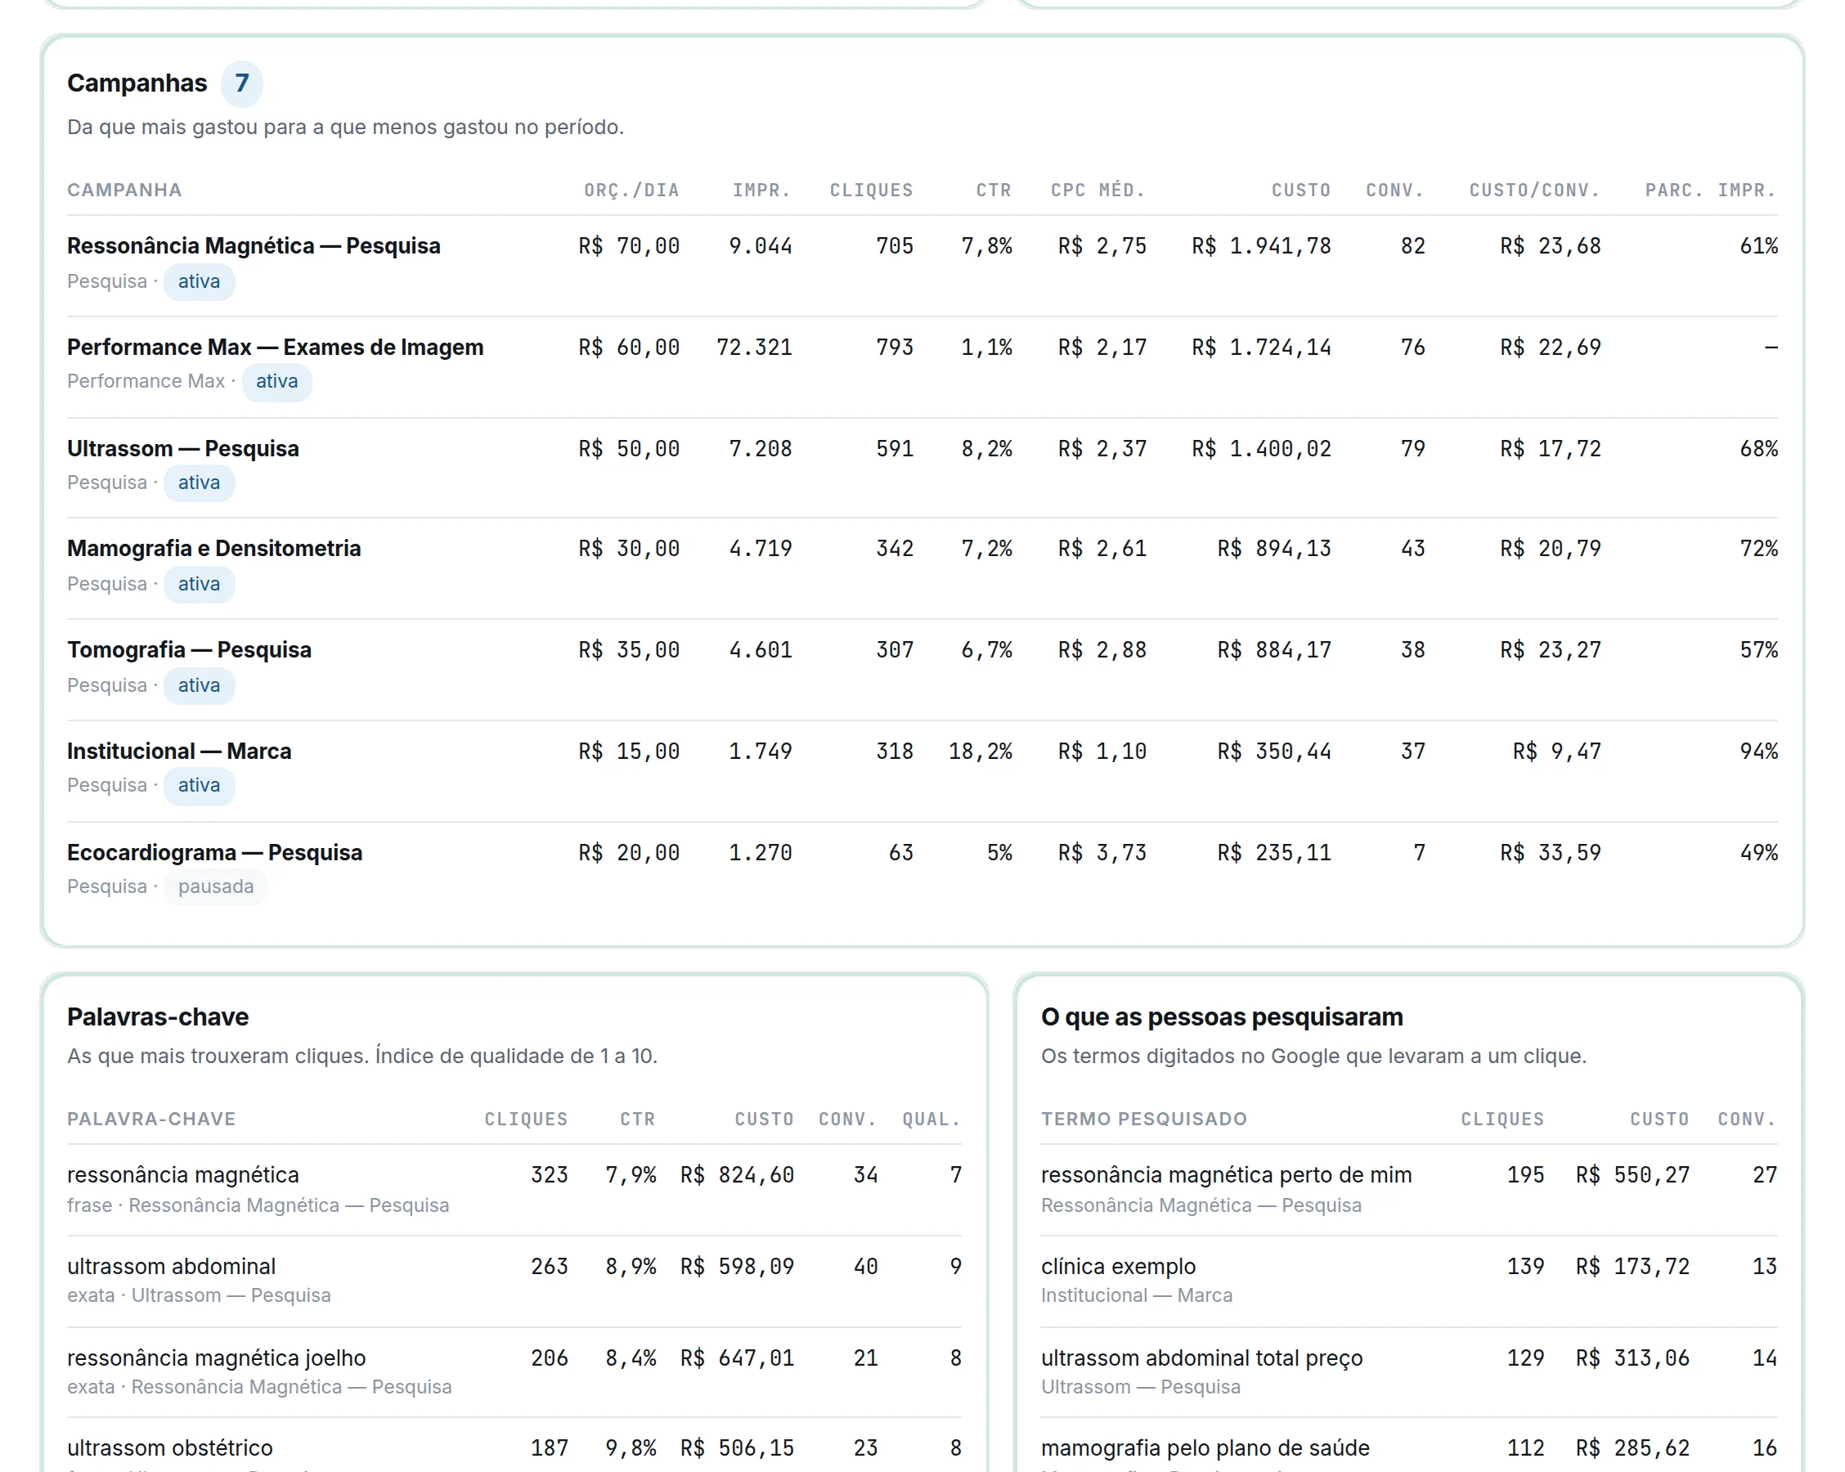Click the TERMO PESQUISADO column header
Image resolution: width=1845 pixels, height=1472 pixels.
(1144, 1120)
